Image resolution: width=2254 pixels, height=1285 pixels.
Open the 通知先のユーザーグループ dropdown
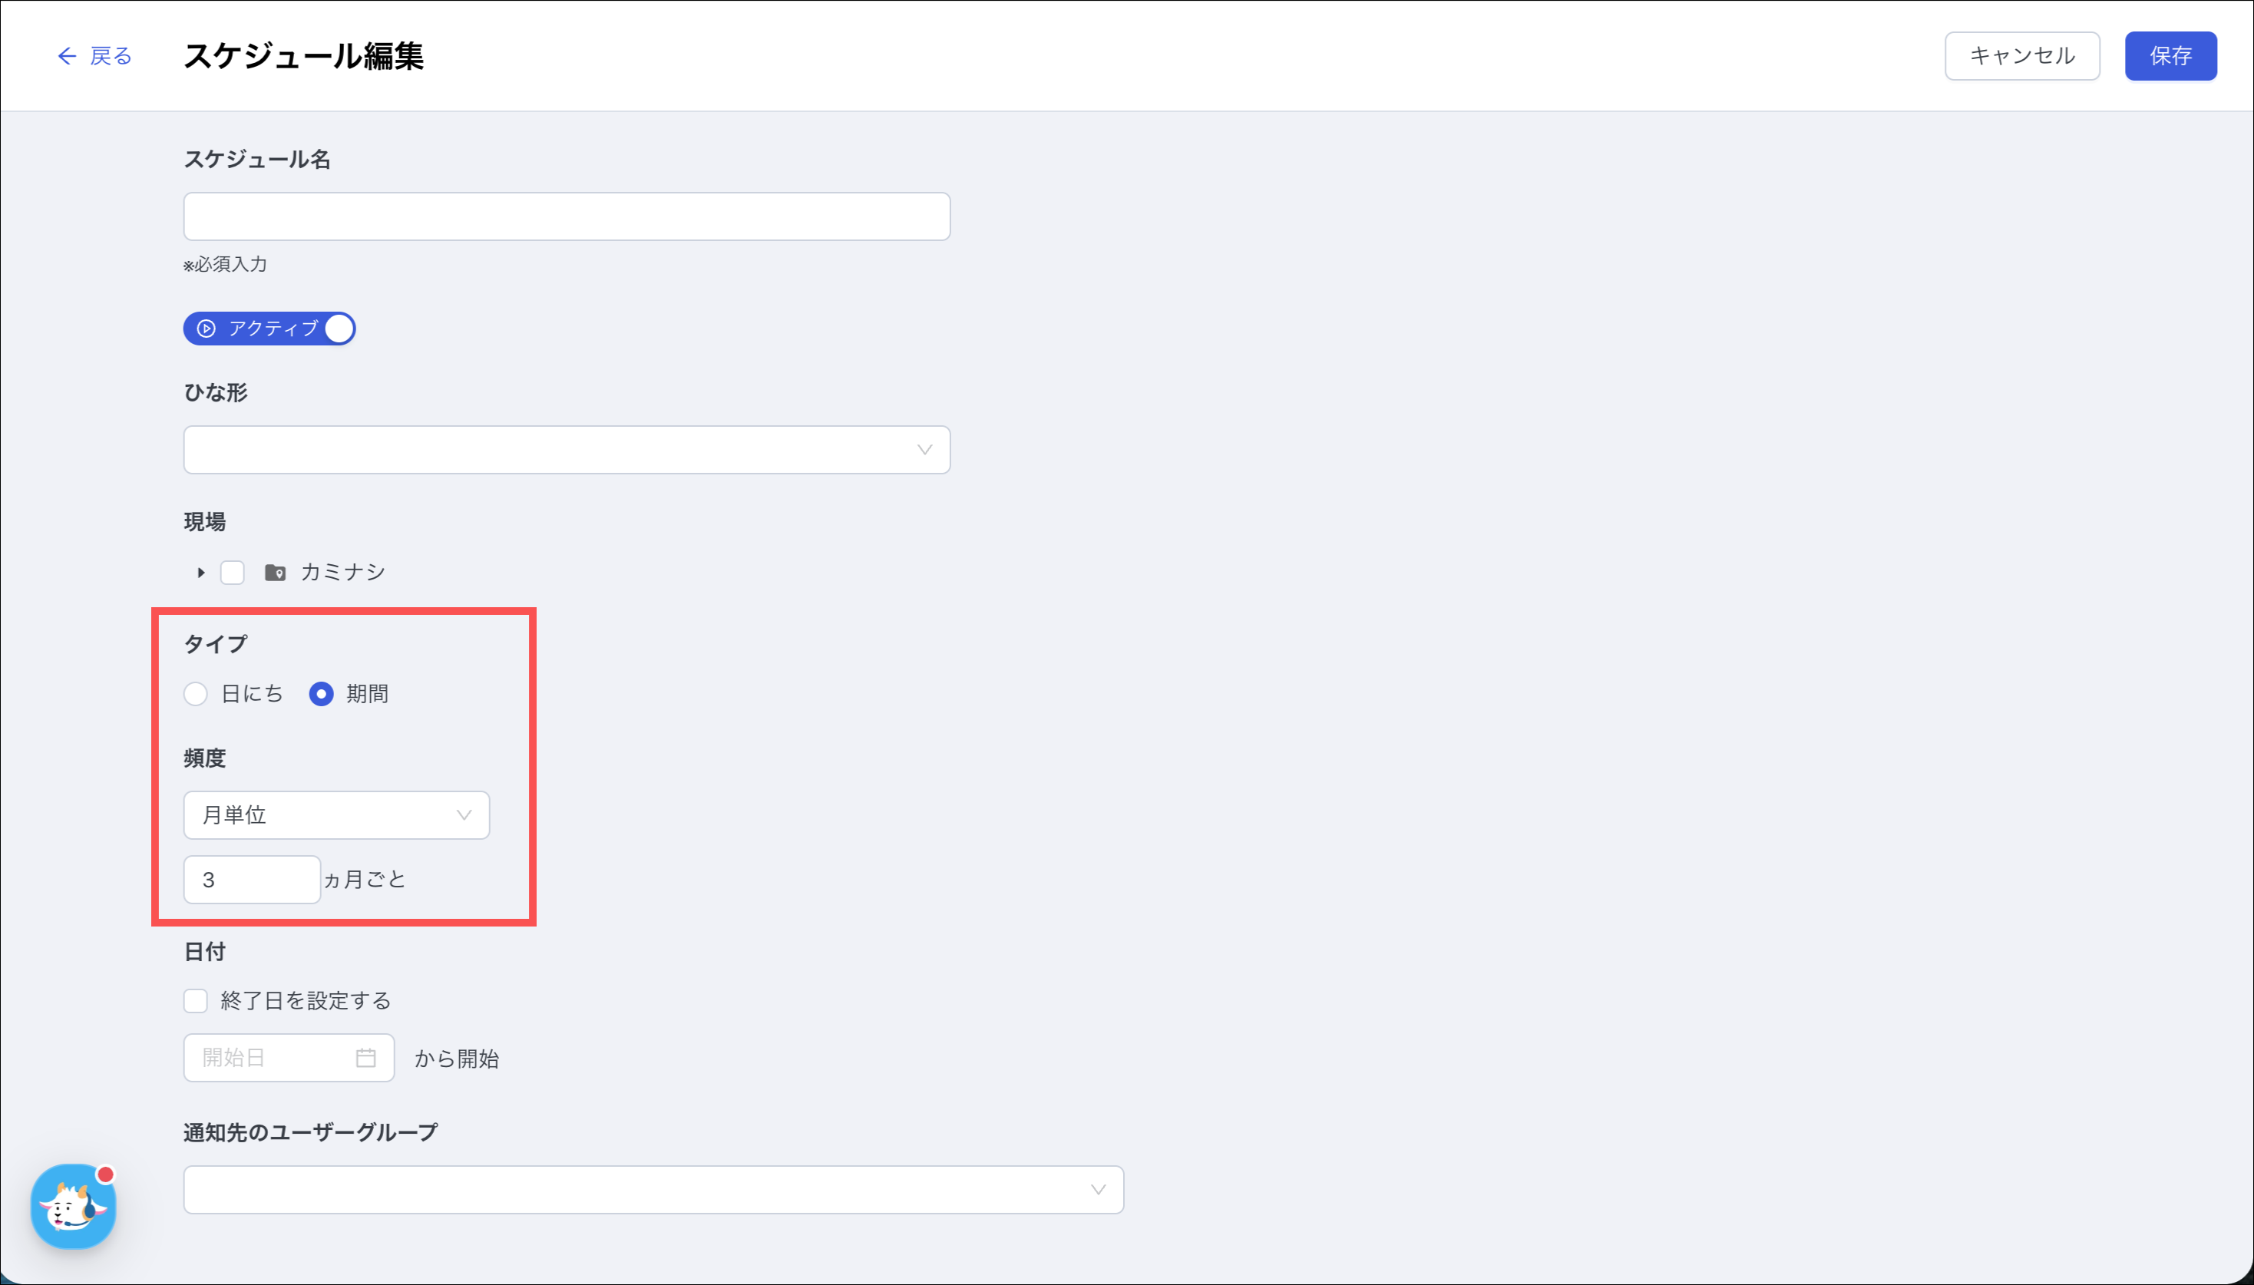pyautogui.click(x=653, y=1190)
